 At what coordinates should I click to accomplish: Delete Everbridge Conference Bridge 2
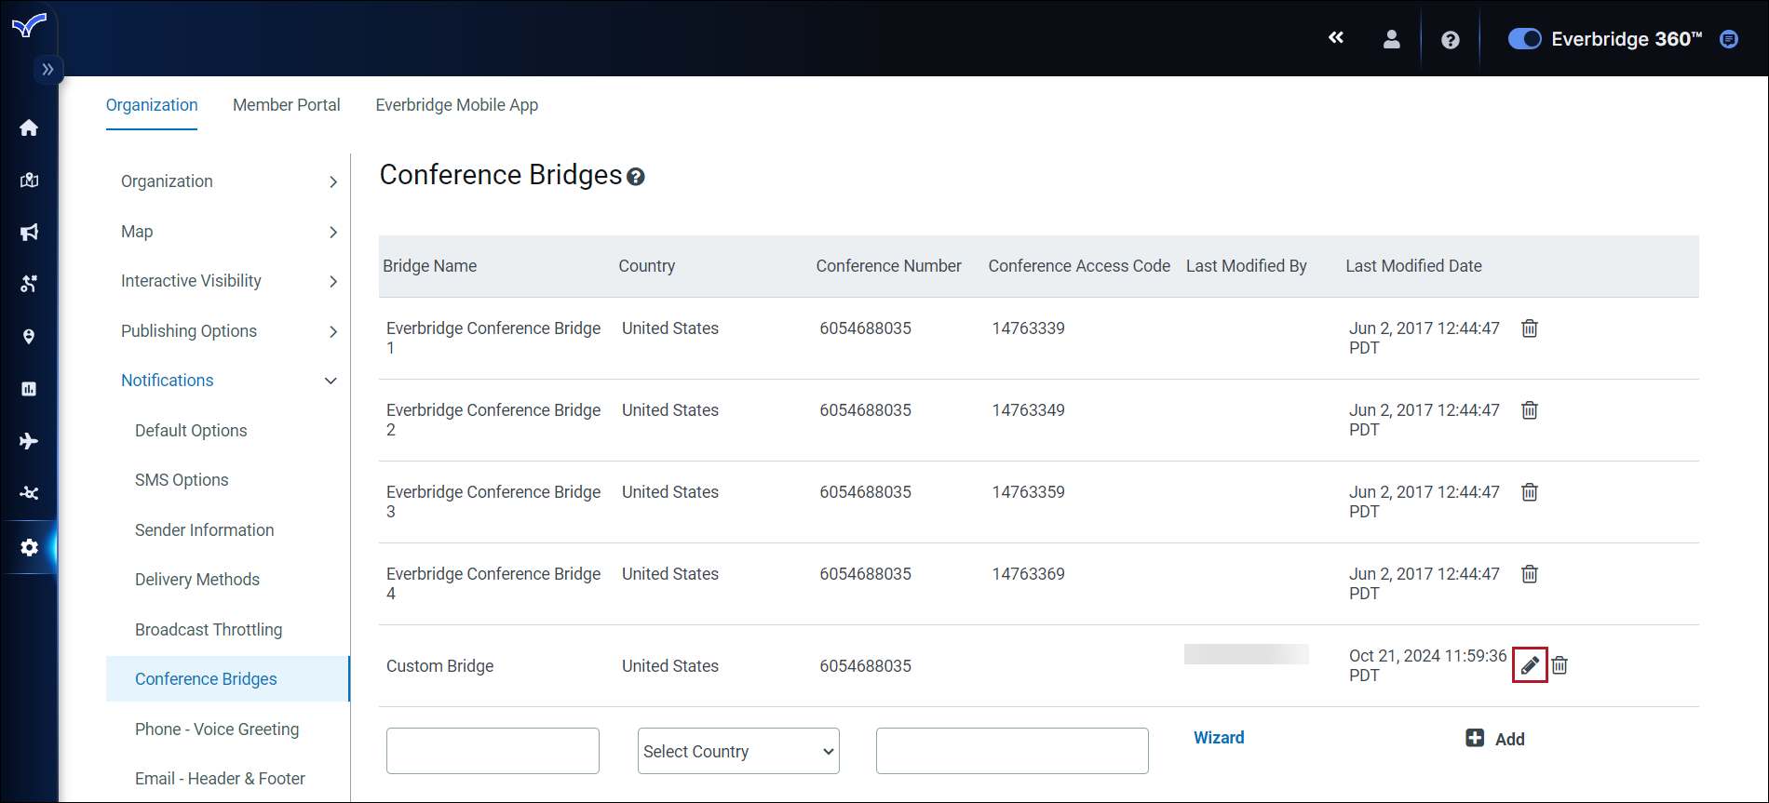pos(1530,410)
